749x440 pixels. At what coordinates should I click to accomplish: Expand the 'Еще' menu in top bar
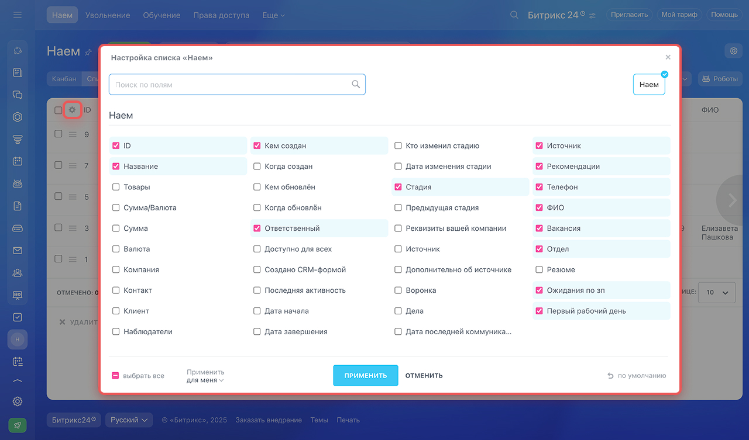[273, 15]
